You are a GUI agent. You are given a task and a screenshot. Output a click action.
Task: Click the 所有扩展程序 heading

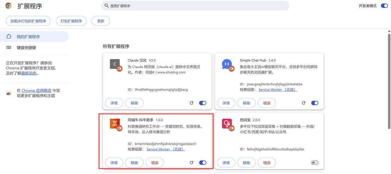pyautogui.click(x=116, y=46)
